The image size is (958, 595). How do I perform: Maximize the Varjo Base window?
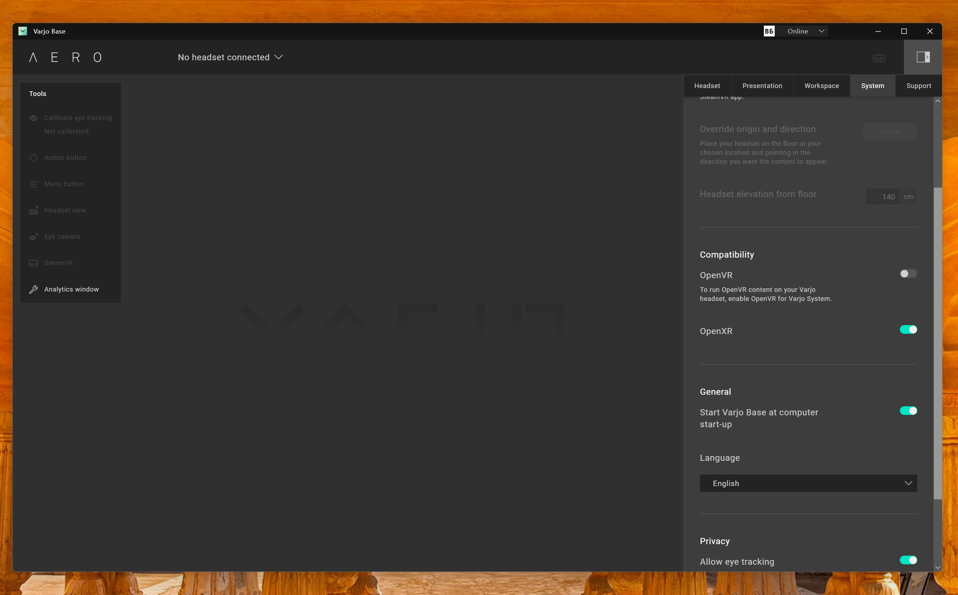[x=904, y=31]
